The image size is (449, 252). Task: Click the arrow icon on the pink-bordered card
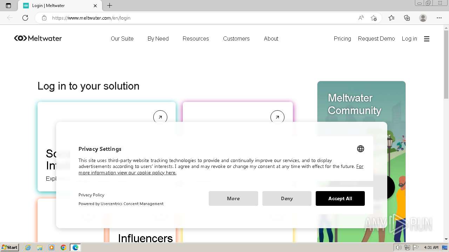coord(277,117)
